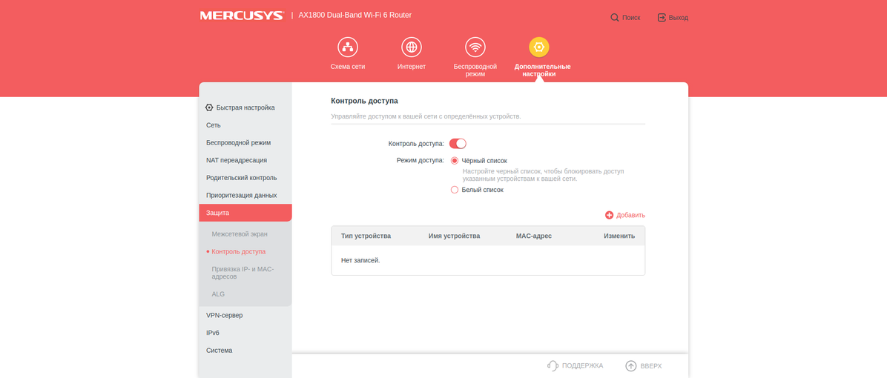
Task: Click the MERCUSYS logo
Action: pyautogui.click(x=242, y=16)
